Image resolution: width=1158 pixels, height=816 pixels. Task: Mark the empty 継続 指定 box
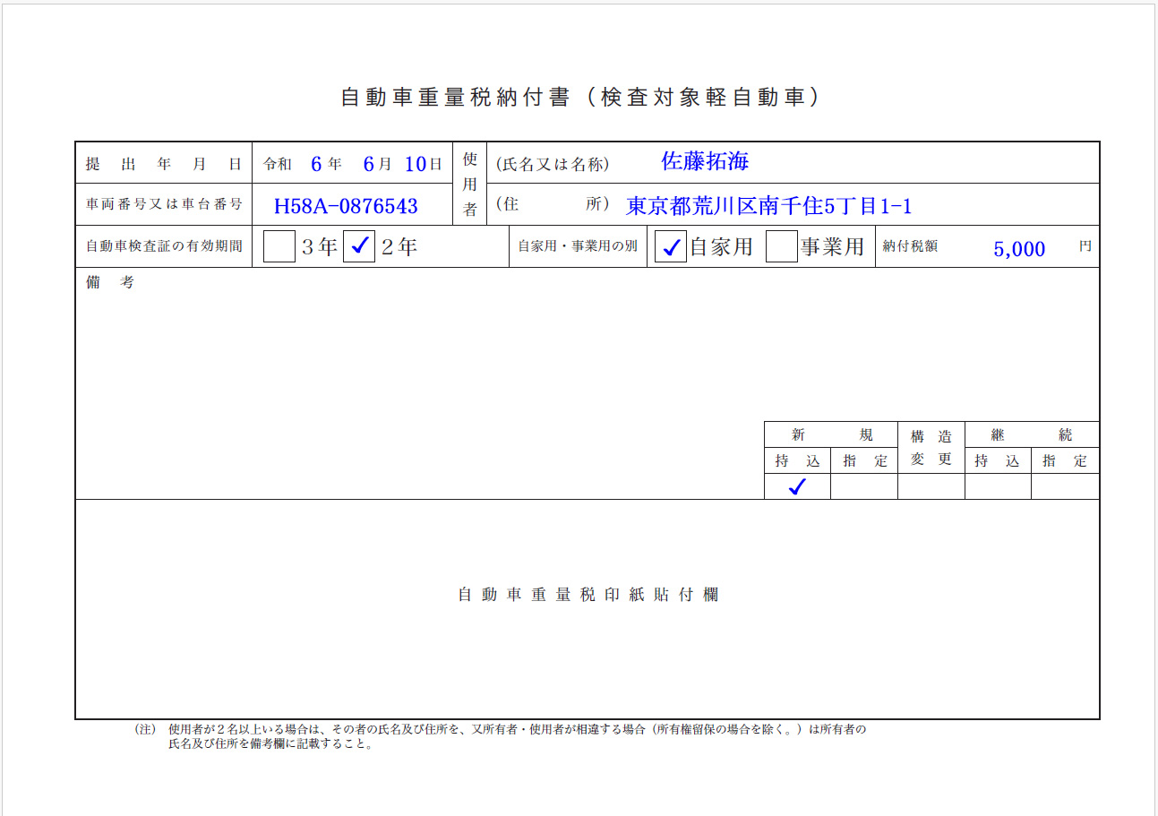tap(1065, 486)
